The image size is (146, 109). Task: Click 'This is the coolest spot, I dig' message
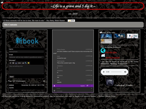point(66,63)
